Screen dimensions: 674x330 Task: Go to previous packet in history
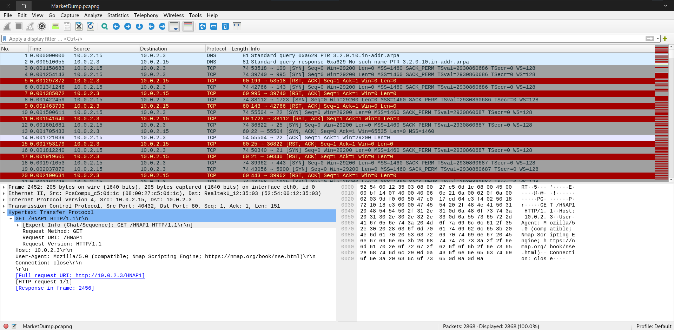coord(116,26)
